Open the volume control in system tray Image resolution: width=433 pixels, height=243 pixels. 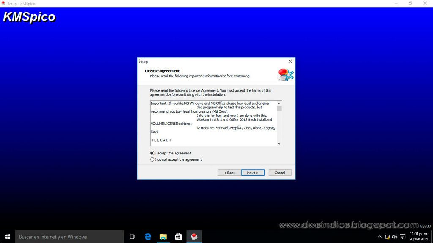[x=395, y=237]
